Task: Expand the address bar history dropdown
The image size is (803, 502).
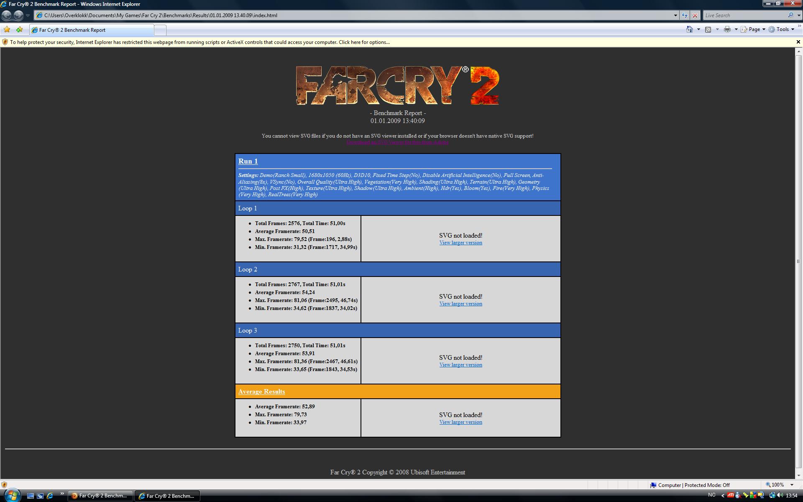Action: (675, 15)
